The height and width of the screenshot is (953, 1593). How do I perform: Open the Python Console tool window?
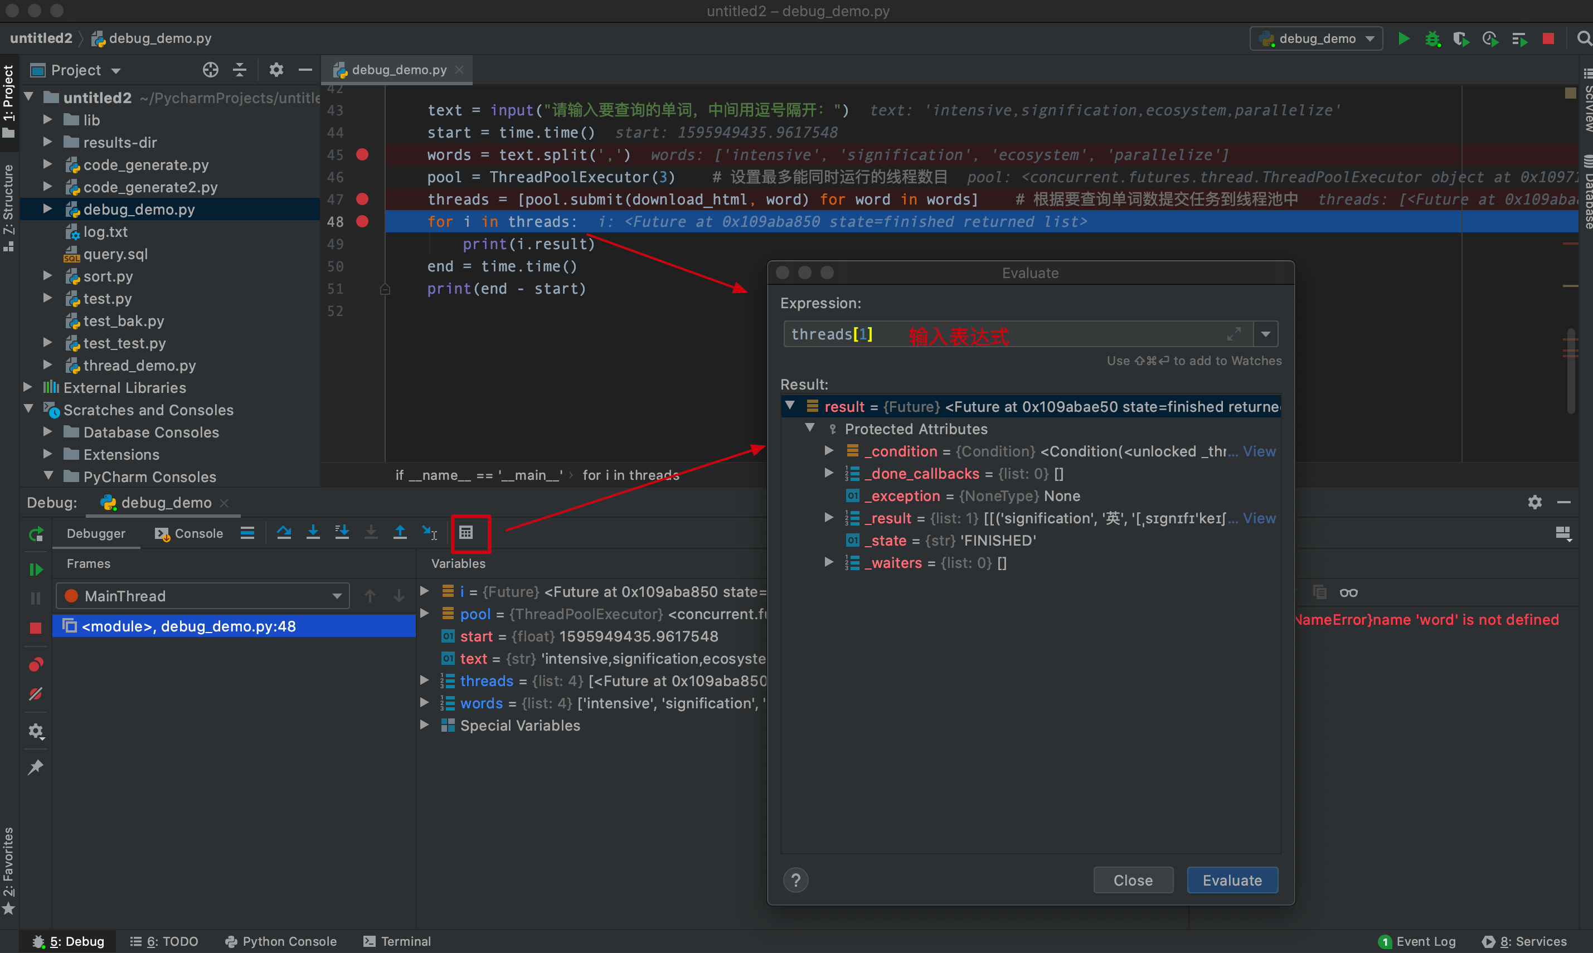[280, 941]
